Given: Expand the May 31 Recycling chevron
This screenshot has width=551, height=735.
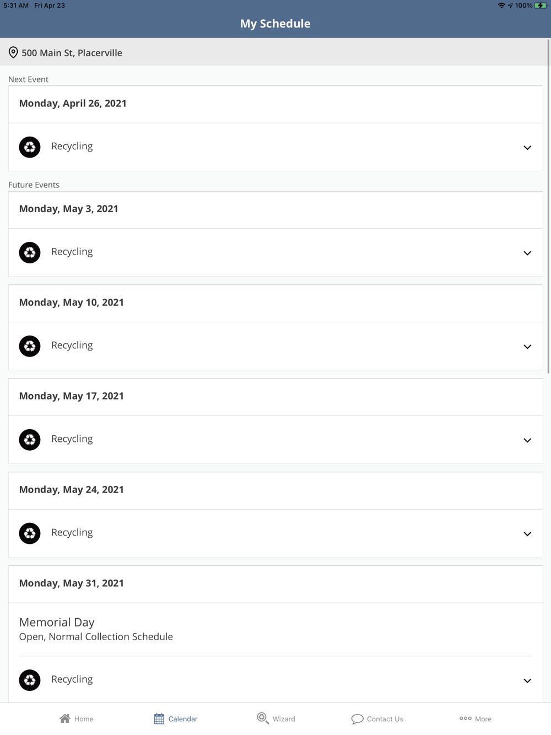Looking at the screenshot, I should 527,680.
